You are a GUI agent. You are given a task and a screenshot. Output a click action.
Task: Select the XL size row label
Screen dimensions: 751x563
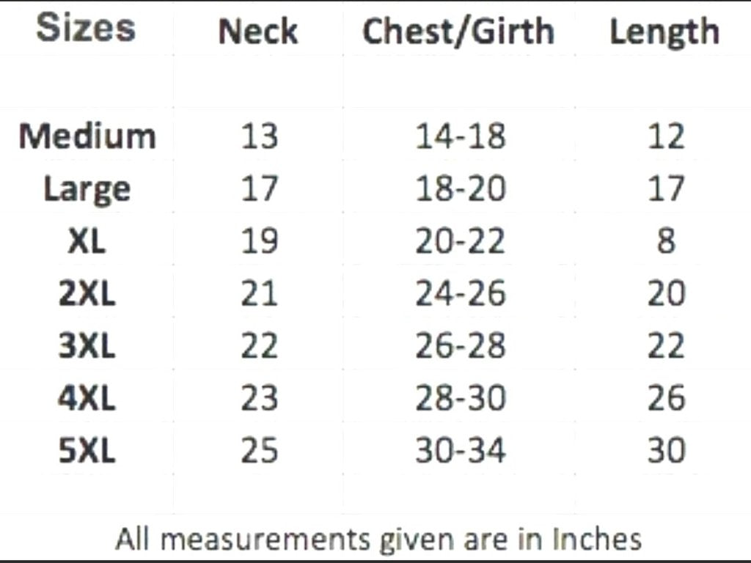(87, 241)
